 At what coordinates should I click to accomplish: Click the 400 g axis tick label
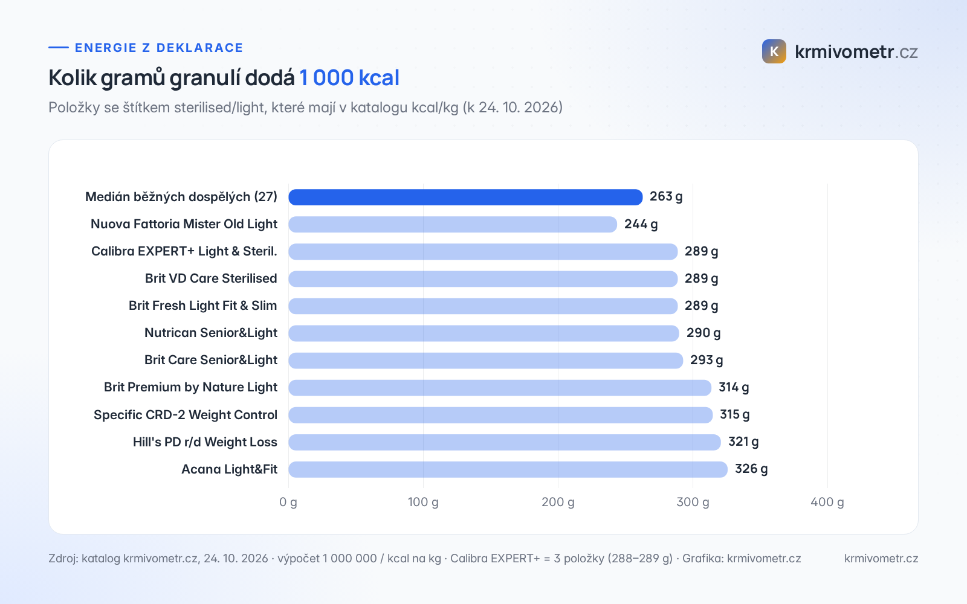(827, 502)
